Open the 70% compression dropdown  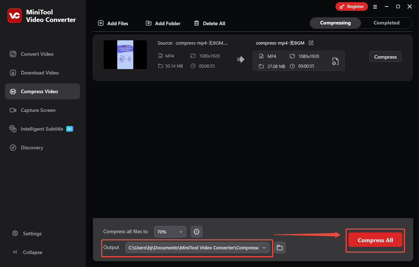[x=170, y=231]
